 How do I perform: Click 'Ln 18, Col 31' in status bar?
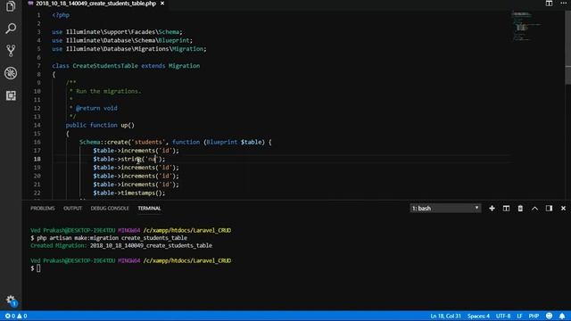coord(445,316)
